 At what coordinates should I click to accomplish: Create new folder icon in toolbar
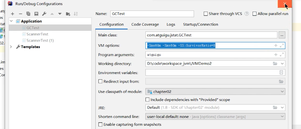point(68,14)
